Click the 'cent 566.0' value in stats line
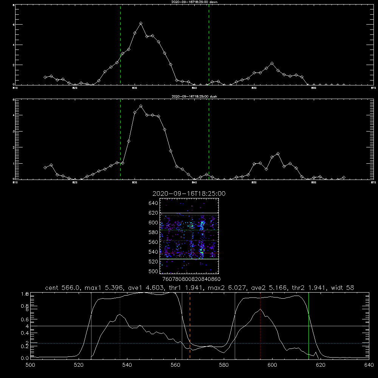378x378 pixels. (x=63, y=288)
